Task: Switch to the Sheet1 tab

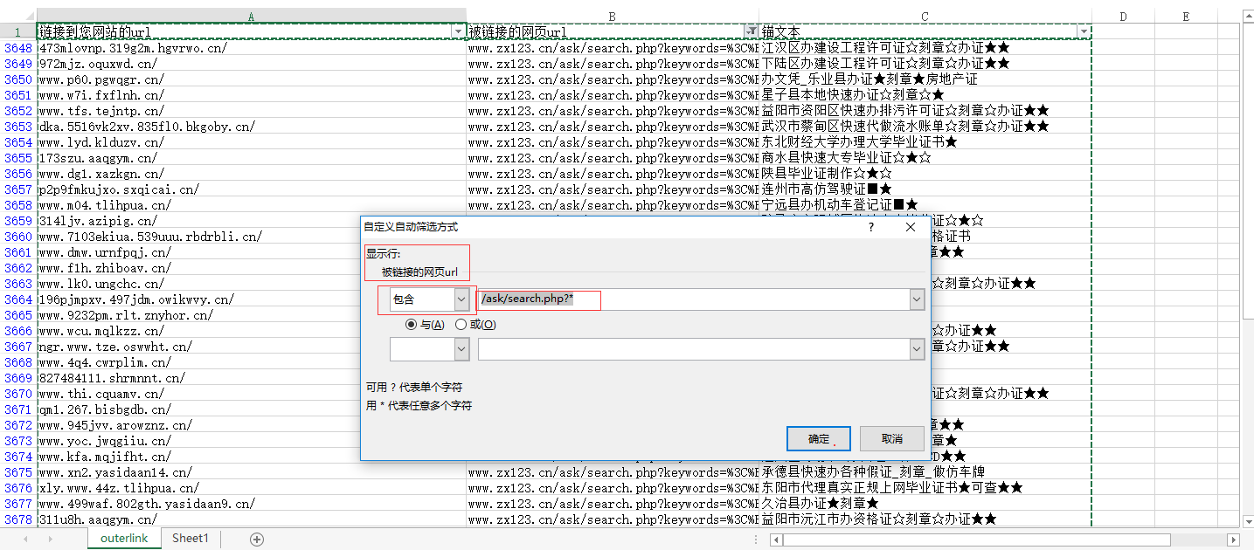Action: [x=191, y=539]
